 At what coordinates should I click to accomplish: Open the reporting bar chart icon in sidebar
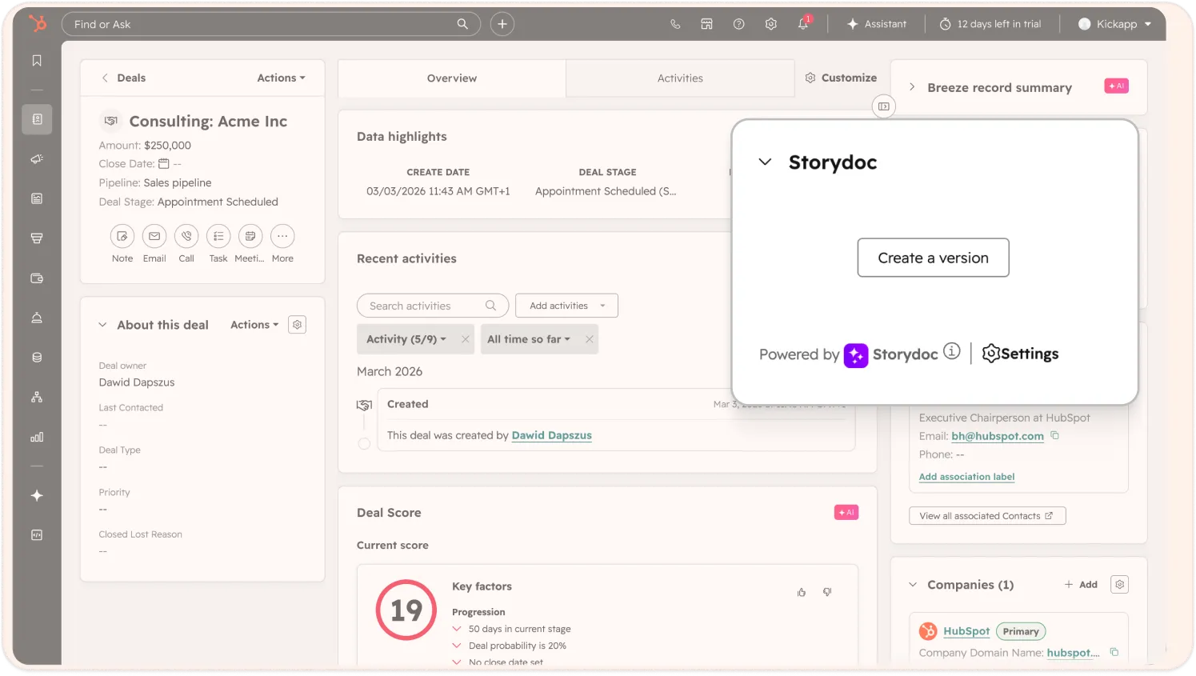tap(37, 437)
